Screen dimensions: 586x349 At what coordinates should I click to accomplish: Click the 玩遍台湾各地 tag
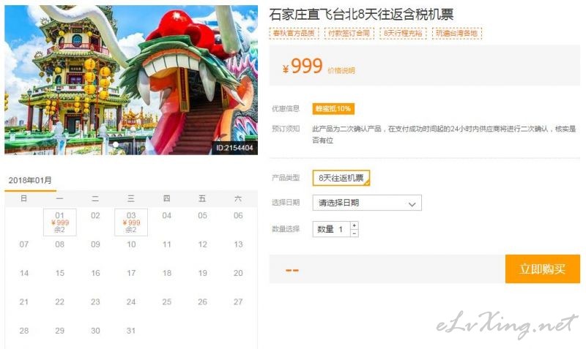tap(456, 33)
